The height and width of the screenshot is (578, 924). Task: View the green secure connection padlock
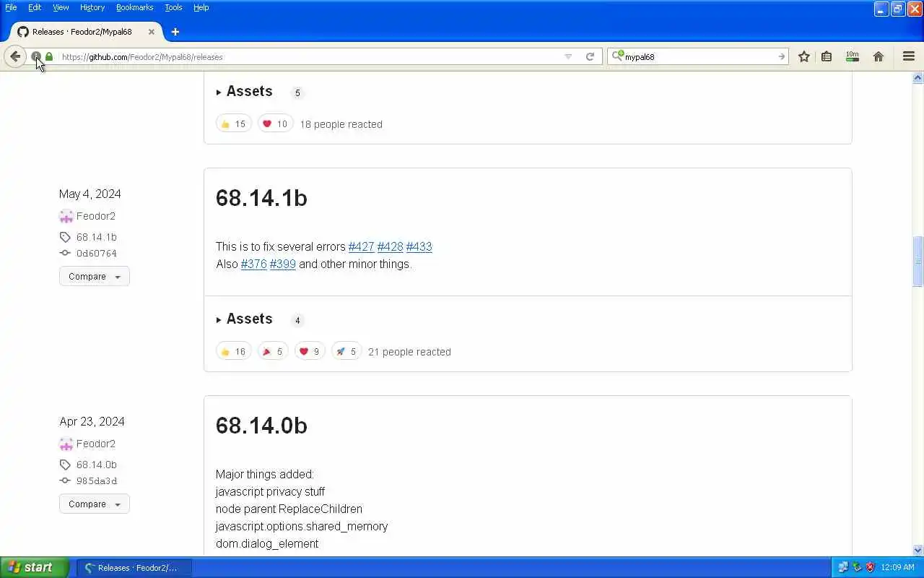point(49,56)
